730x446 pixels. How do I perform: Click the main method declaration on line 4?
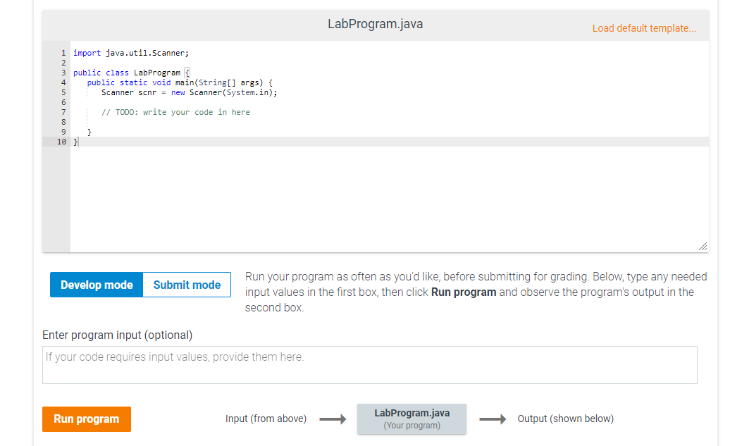(176, 82)
